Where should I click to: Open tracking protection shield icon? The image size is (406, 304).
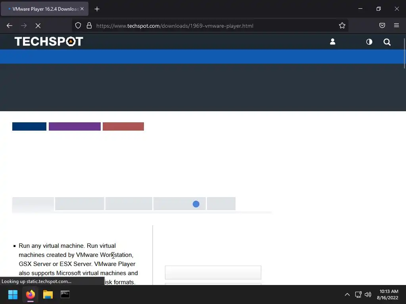(x=78, y=26)
